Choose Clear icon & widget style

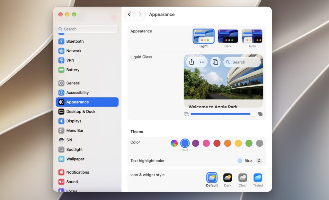(243, 180)
